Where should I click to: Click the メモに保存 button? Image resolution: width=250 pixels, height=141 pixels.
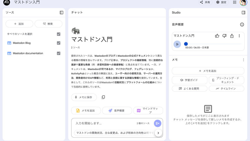coord(84,97)
